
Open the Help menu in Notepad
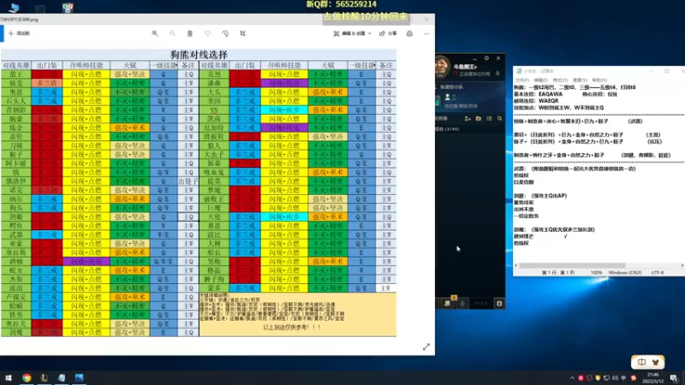599,80
